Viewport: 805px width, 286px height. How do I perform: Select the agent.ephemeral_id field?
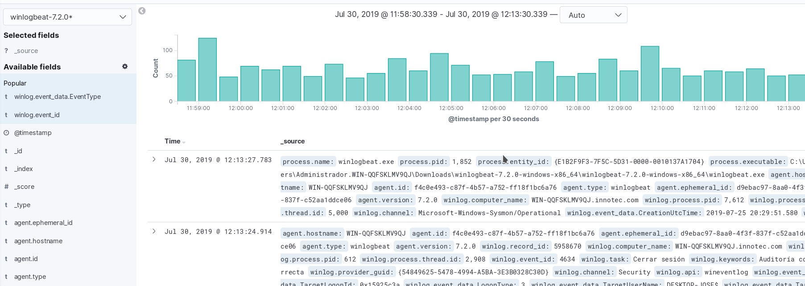pyautogui.click(x=43, y=223)
